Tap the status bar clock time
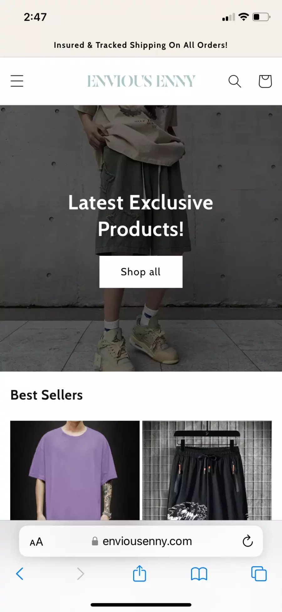 point(35,17)
